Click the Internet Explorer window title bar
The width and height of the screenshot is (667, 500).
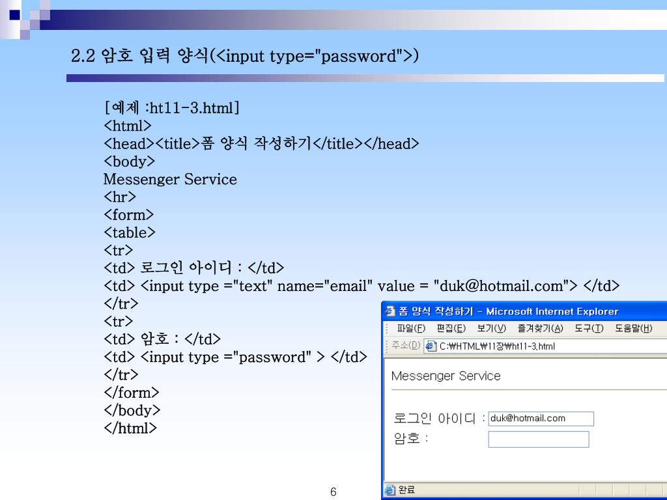coord(524,312)
